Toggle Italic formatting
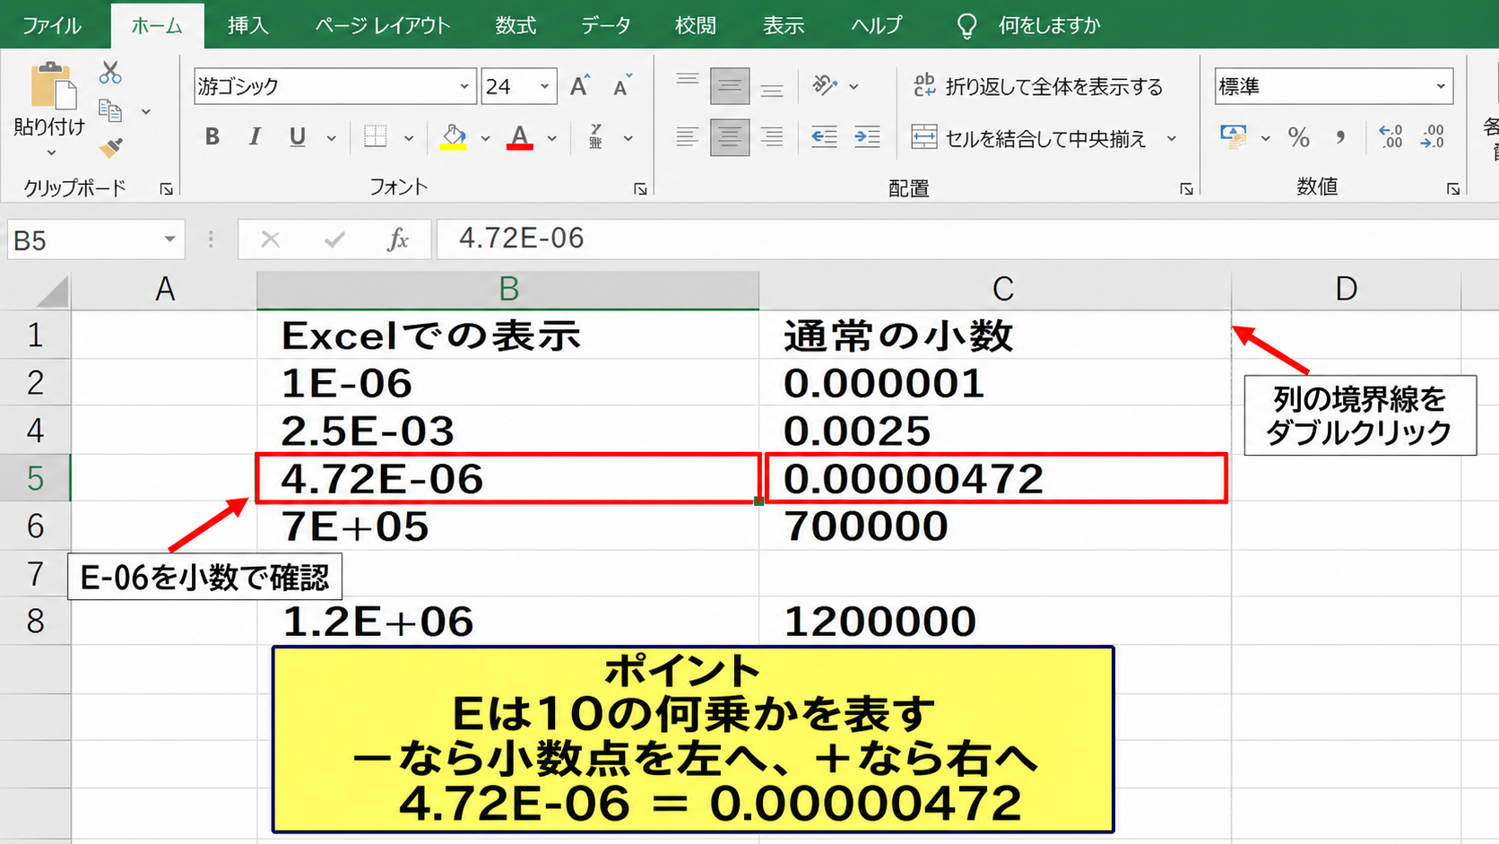Image resolution: width=1499 pixels, height=844 pixels. click(x=255, y=137)
